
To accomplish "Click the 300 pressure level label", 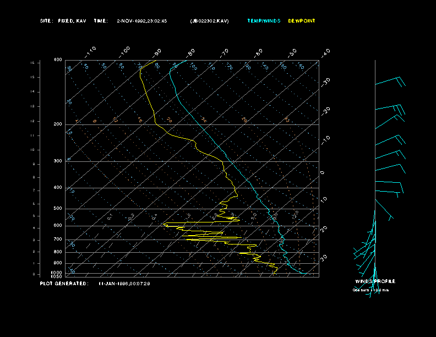I will click(58, 161).
